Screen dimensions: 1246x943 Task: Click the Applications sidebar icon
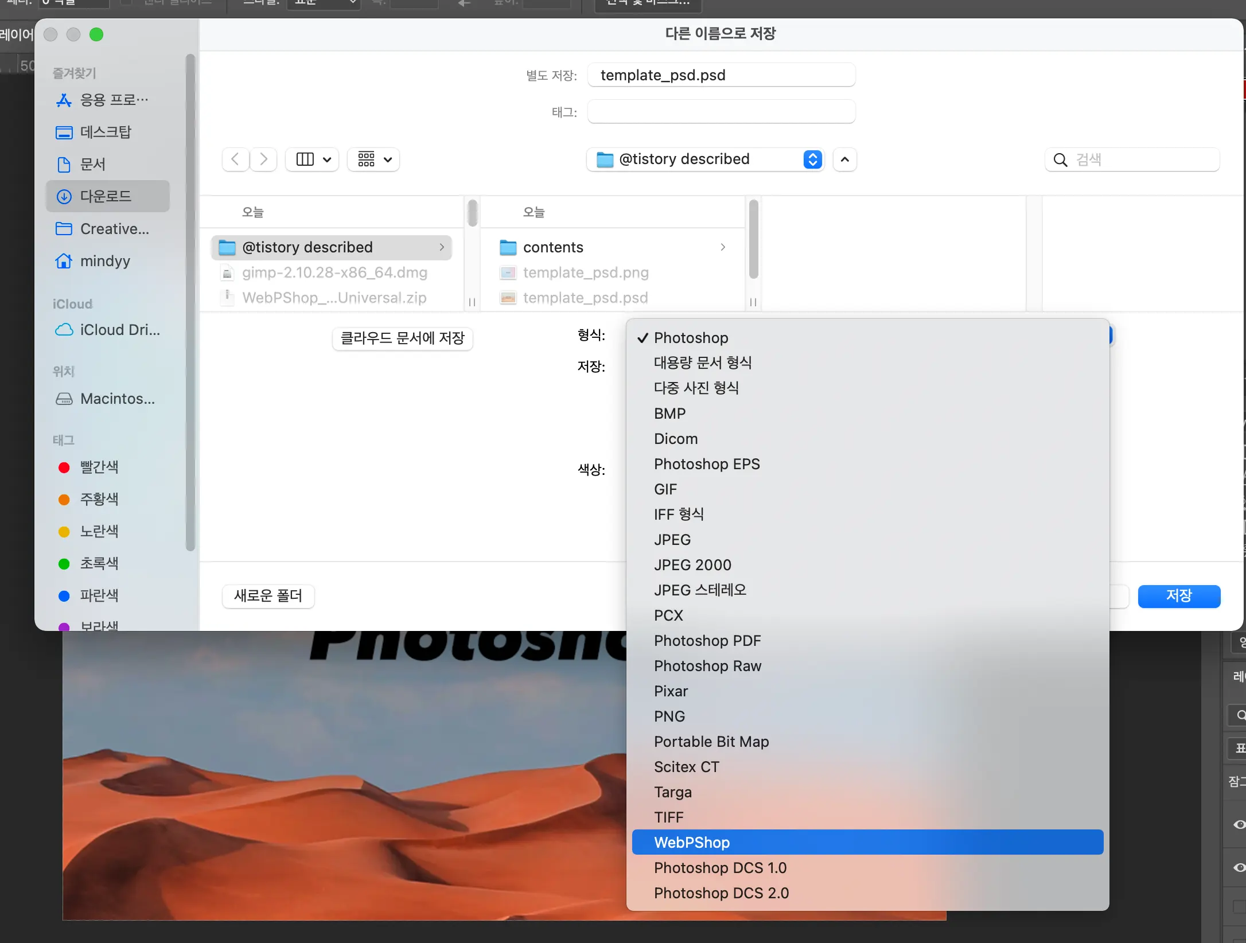pos(64,100)
